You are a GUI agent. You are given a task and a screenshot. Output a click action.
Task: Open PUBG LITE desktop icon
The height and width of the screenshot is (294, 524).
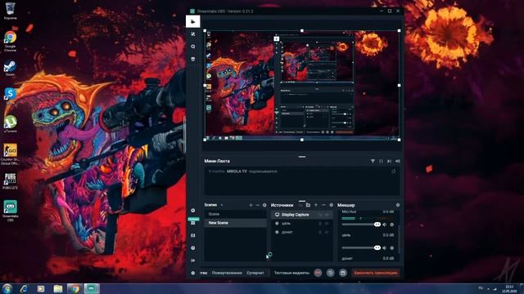(11, 181)
